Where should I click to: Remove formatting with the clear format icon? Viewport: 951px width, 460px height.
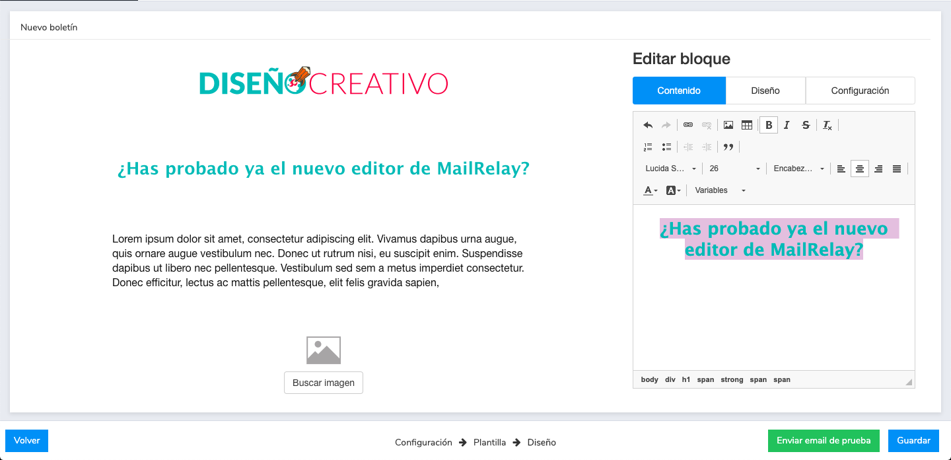tap(827, 124)
